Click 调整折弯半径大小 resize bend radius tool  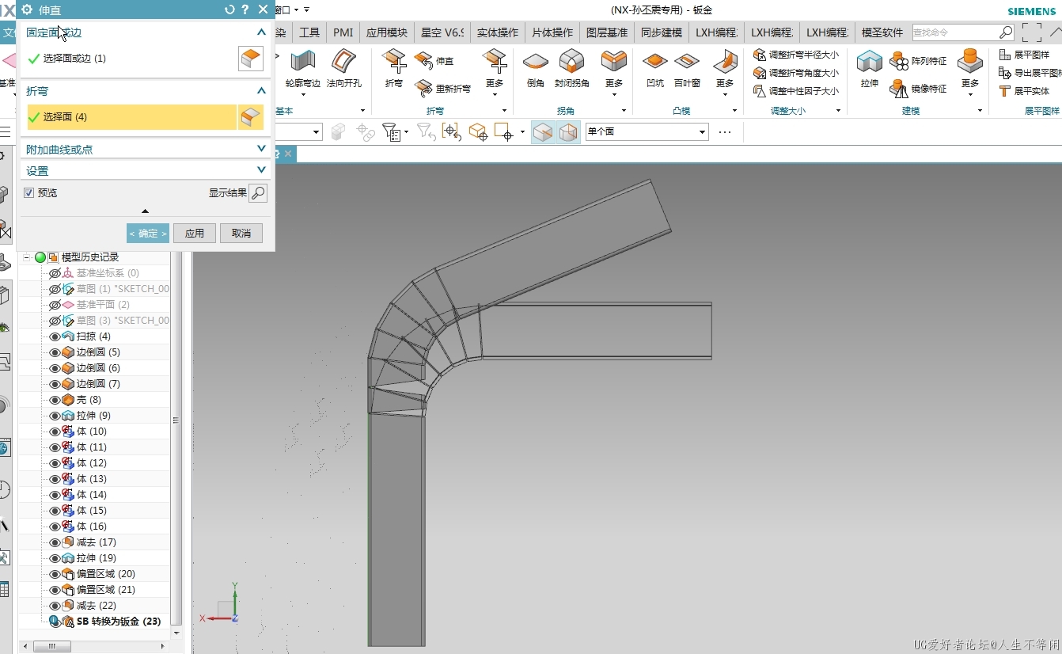[796, 55]
